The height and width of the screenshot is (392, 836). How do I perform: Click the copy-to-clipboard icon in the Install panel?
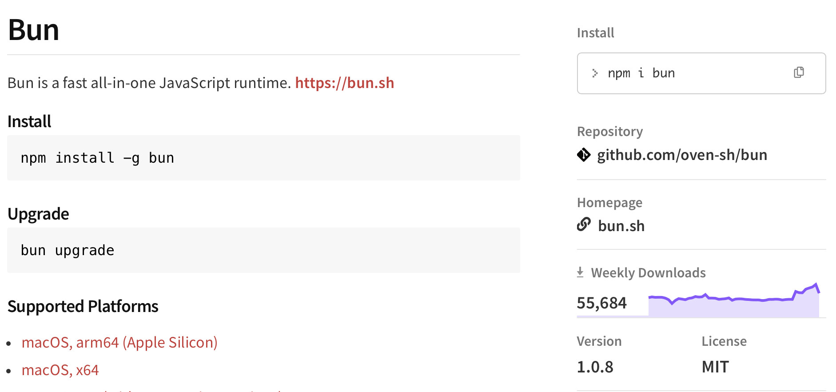[799, 72]
